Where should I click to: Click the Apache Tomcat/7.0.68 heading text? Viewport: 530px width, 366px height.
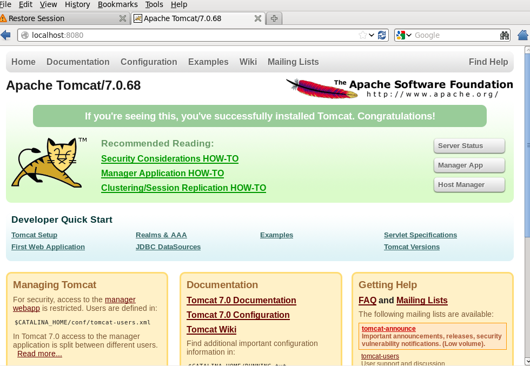74,85
